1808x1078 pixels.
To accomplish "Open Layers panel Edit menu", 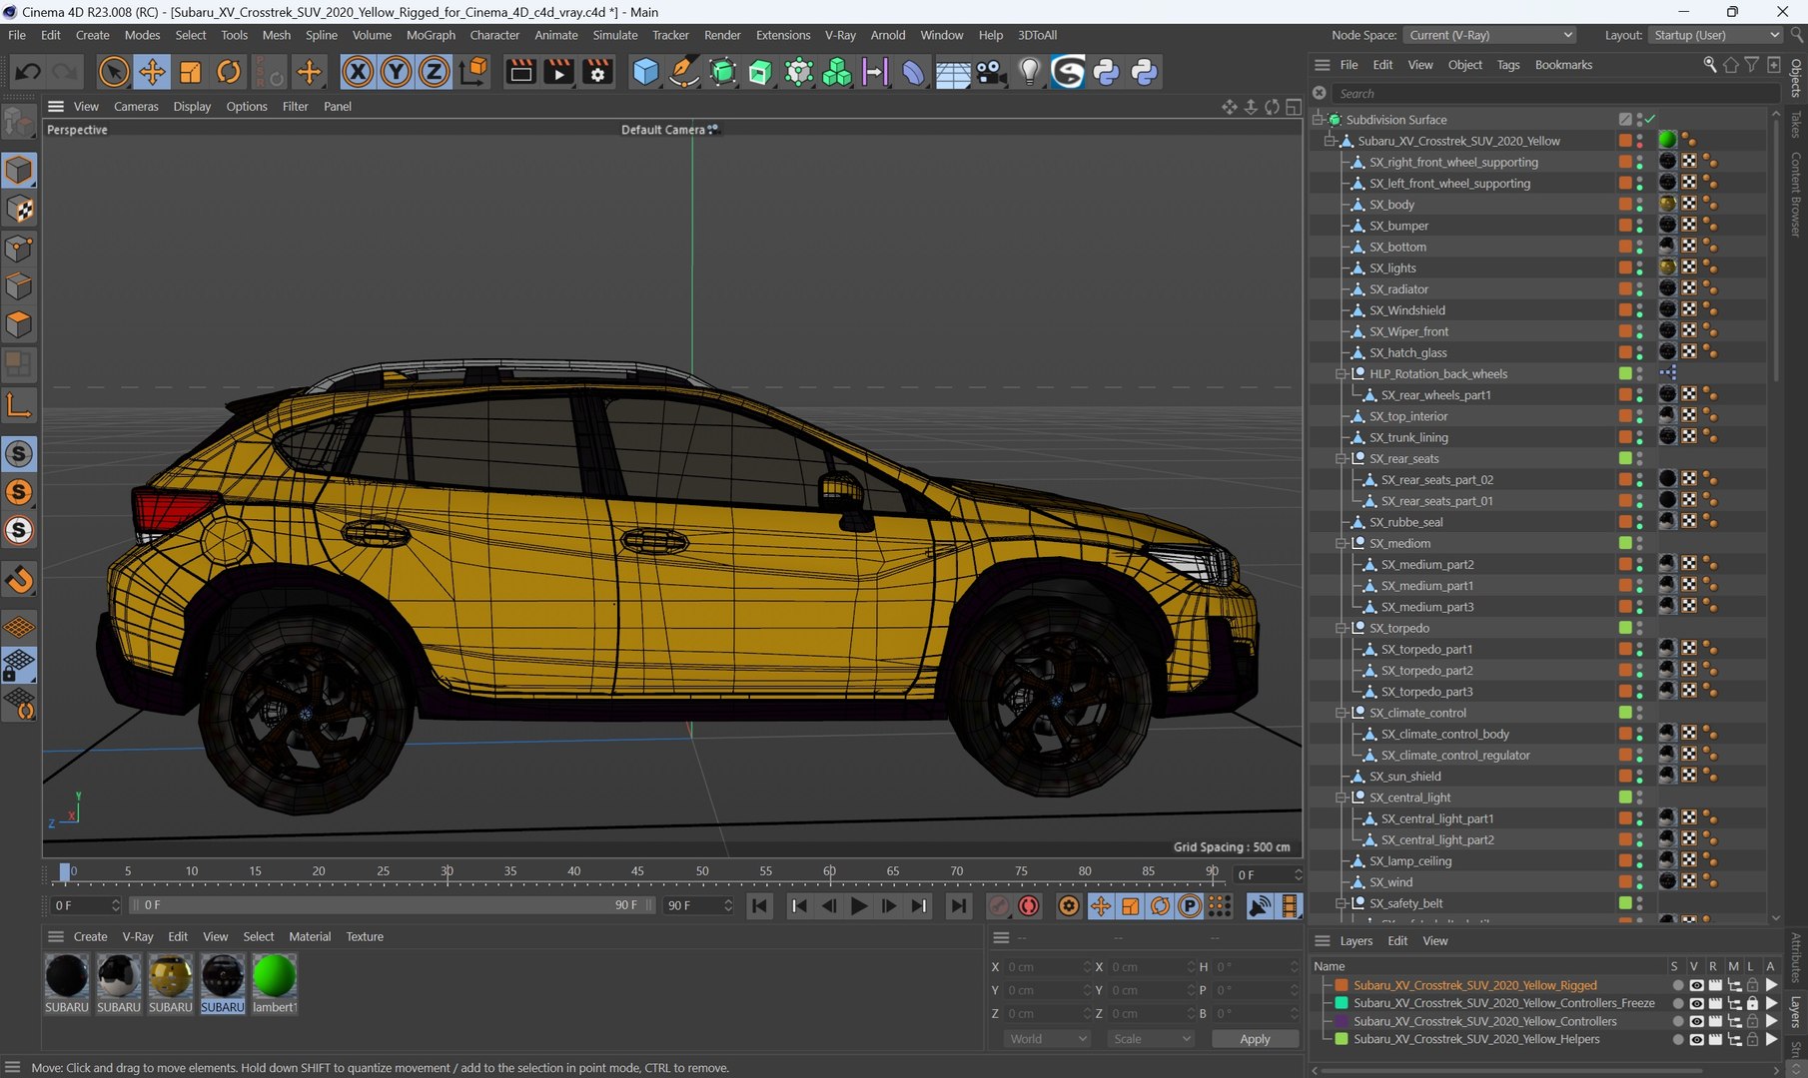I will (x=1397, y=941).
